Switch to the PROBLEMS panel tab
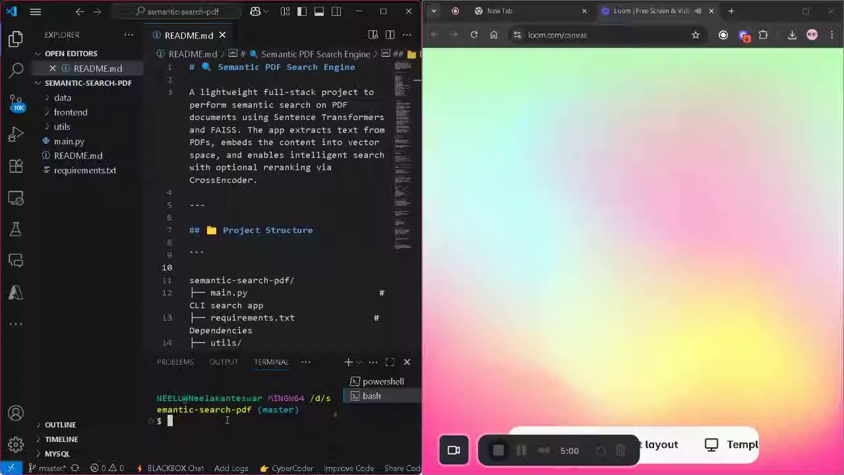This screenshot has width=844, height=475. pyautogui.click(x=175, y=362)
